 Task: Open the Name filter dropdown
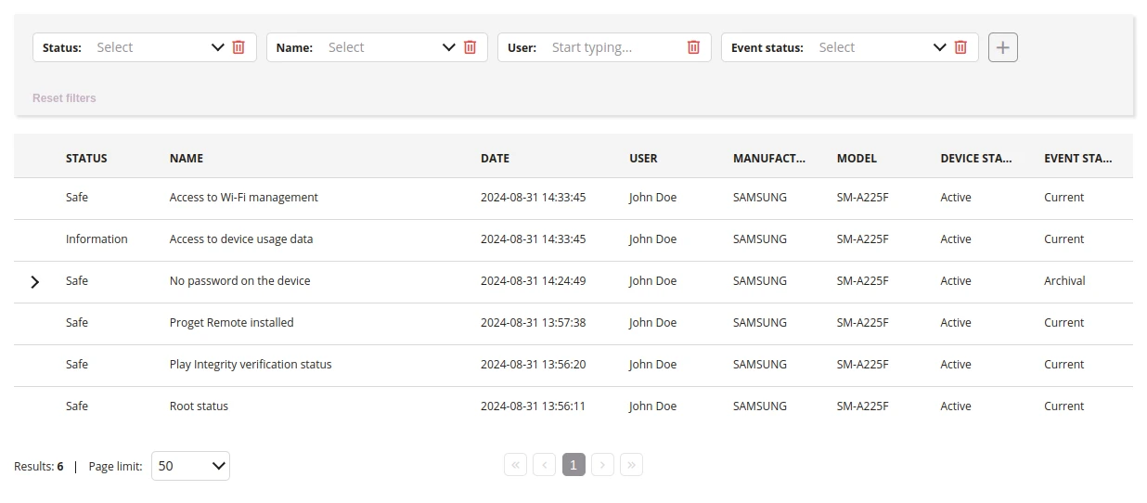pyautogui.click(x=391, y=47)
